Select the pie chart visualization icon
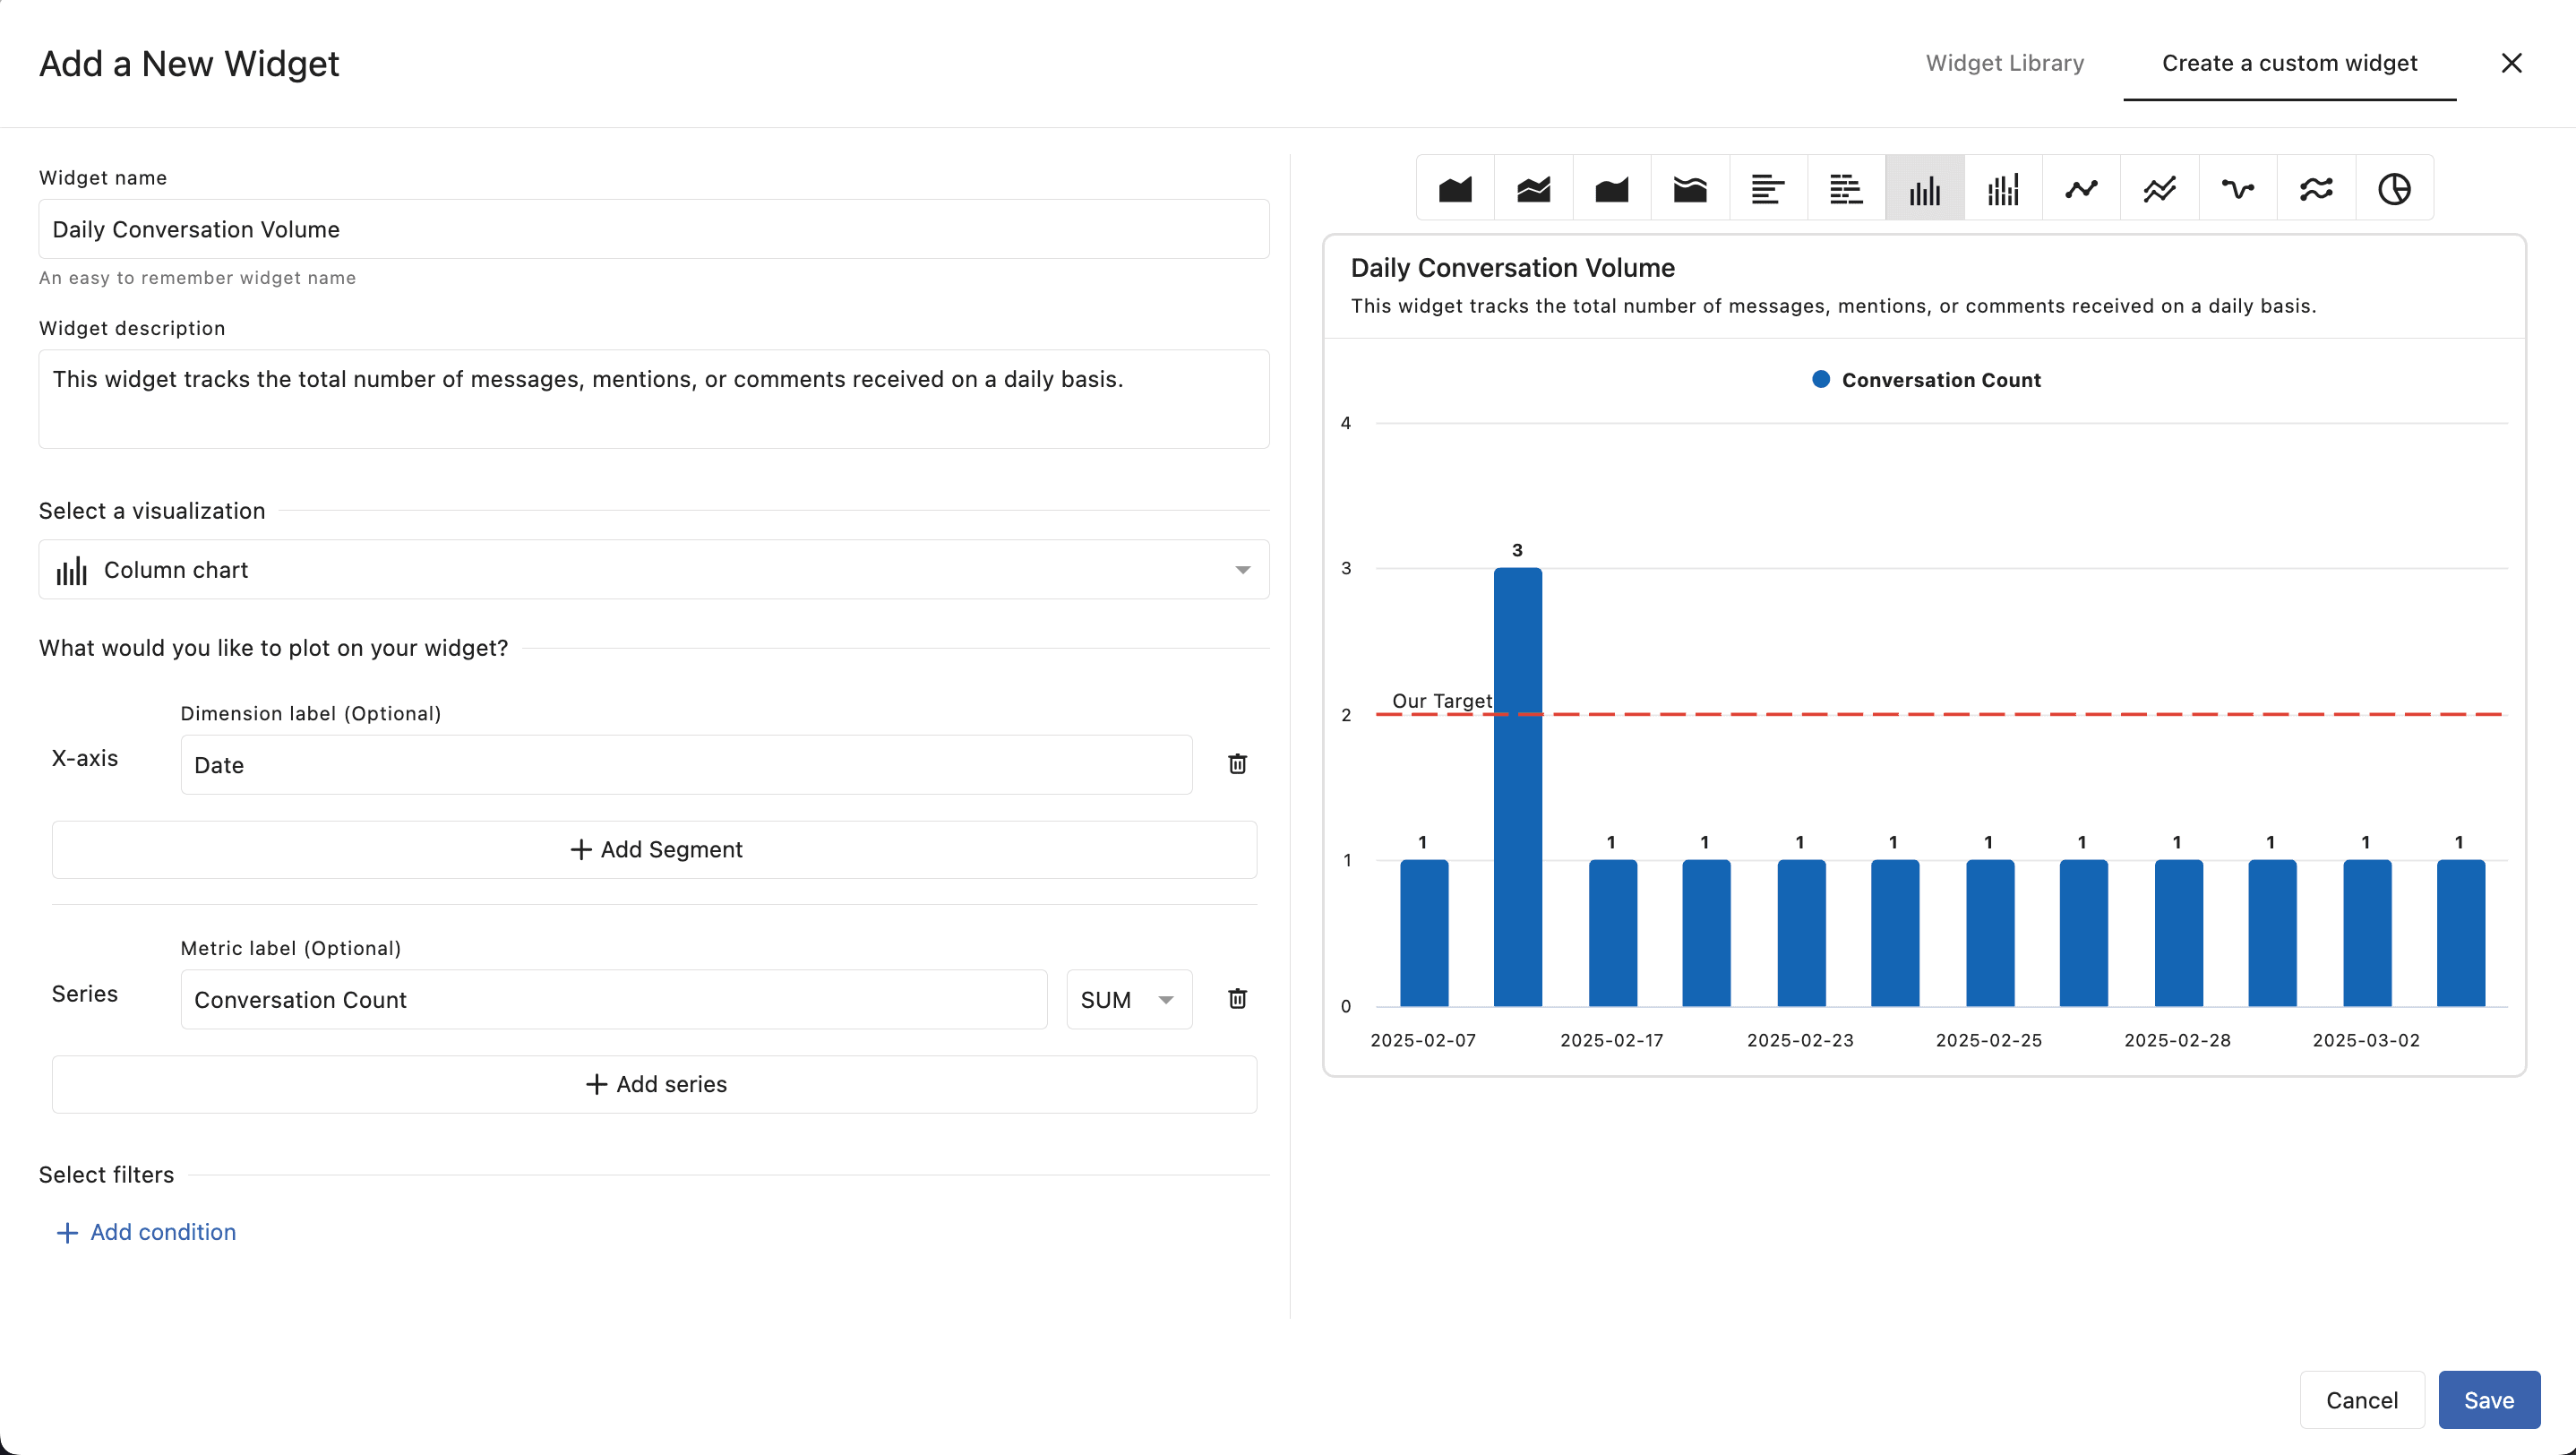Screen dimensions: 2576x1455 [x=2394, y=189]
